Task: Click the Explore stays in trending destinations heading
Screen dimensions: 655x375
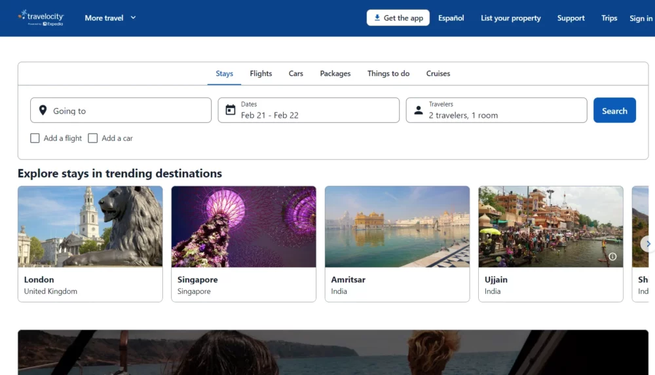Action: tap(120, 173)
